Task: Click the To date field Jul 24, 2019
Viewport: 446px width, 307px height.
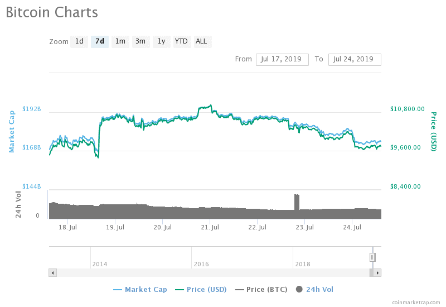Action: (x=355, y=60)
